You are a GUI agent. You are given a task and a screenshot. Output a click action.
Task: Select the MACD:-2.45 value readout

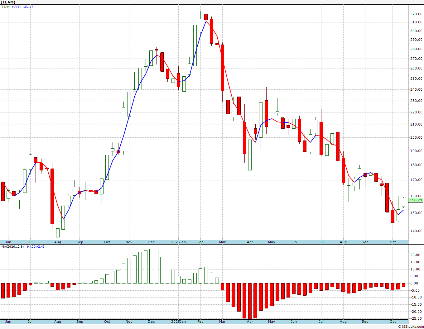pos(36,246)
